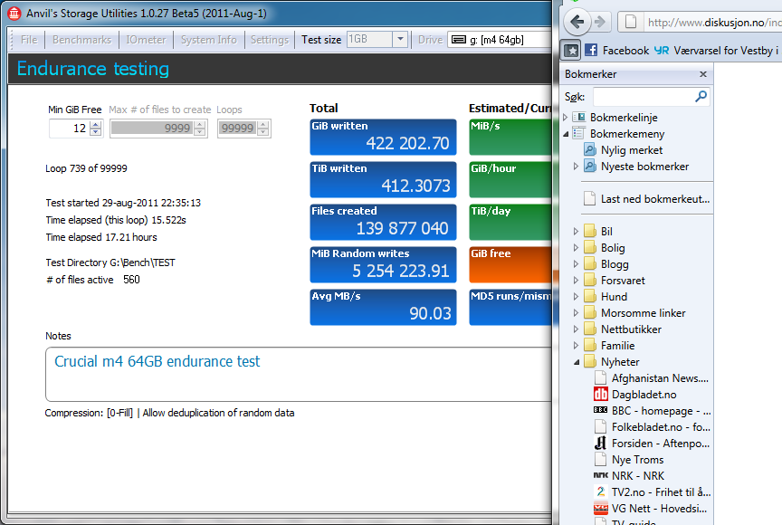Open Nye Troms bookmark
The height and width of the screenshot is (525, 782).
tap(629, 460)
